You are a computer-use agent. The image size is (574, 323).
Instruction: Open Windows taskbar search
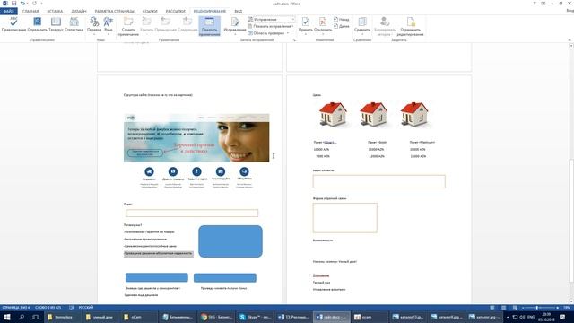pos(22,317)
